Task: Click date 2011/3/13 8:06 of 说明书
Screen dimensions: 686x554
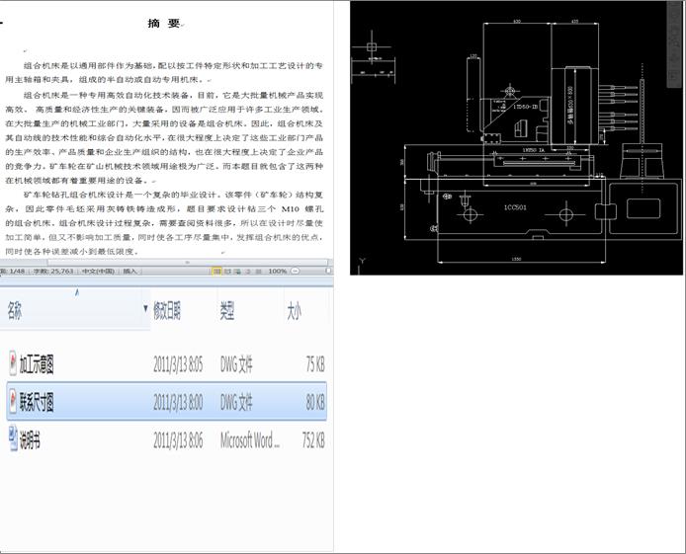Action: point(178,440)
